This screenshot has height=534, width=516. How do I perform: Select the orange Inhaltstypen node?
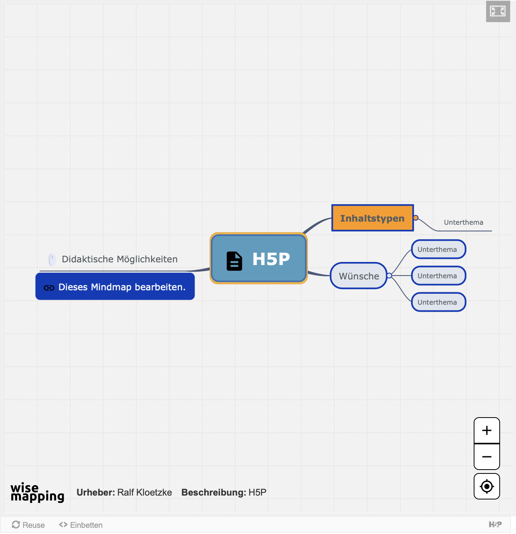click(372, 218)
